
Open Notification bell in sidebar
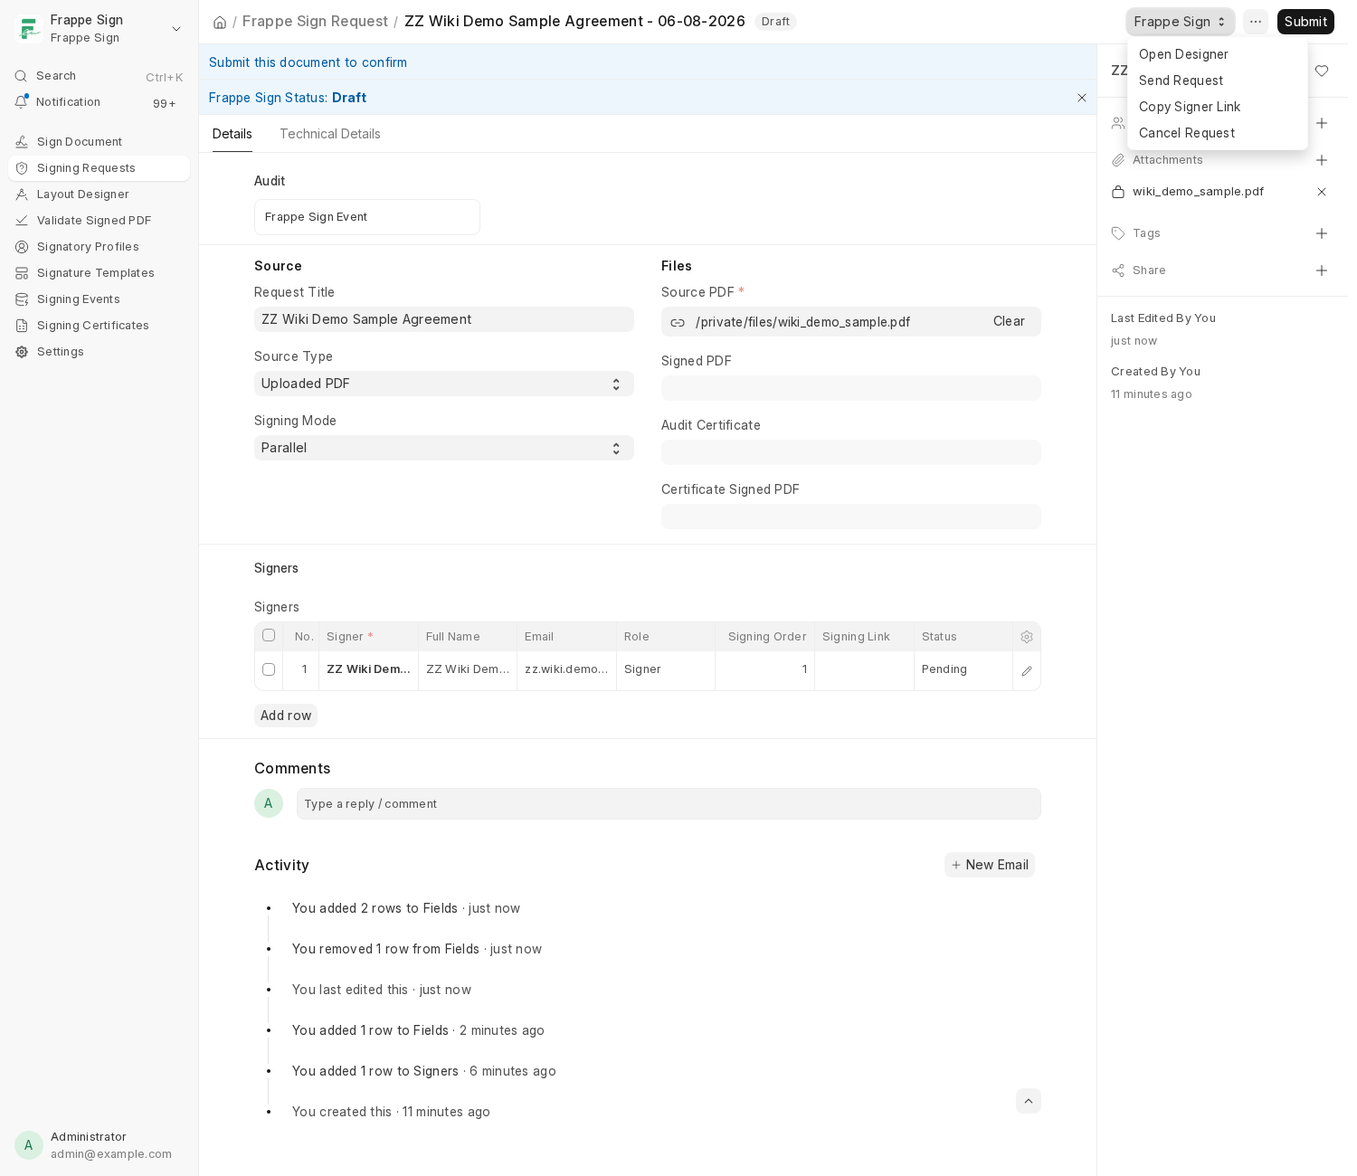pyautogui.click(x=21, y=102)
